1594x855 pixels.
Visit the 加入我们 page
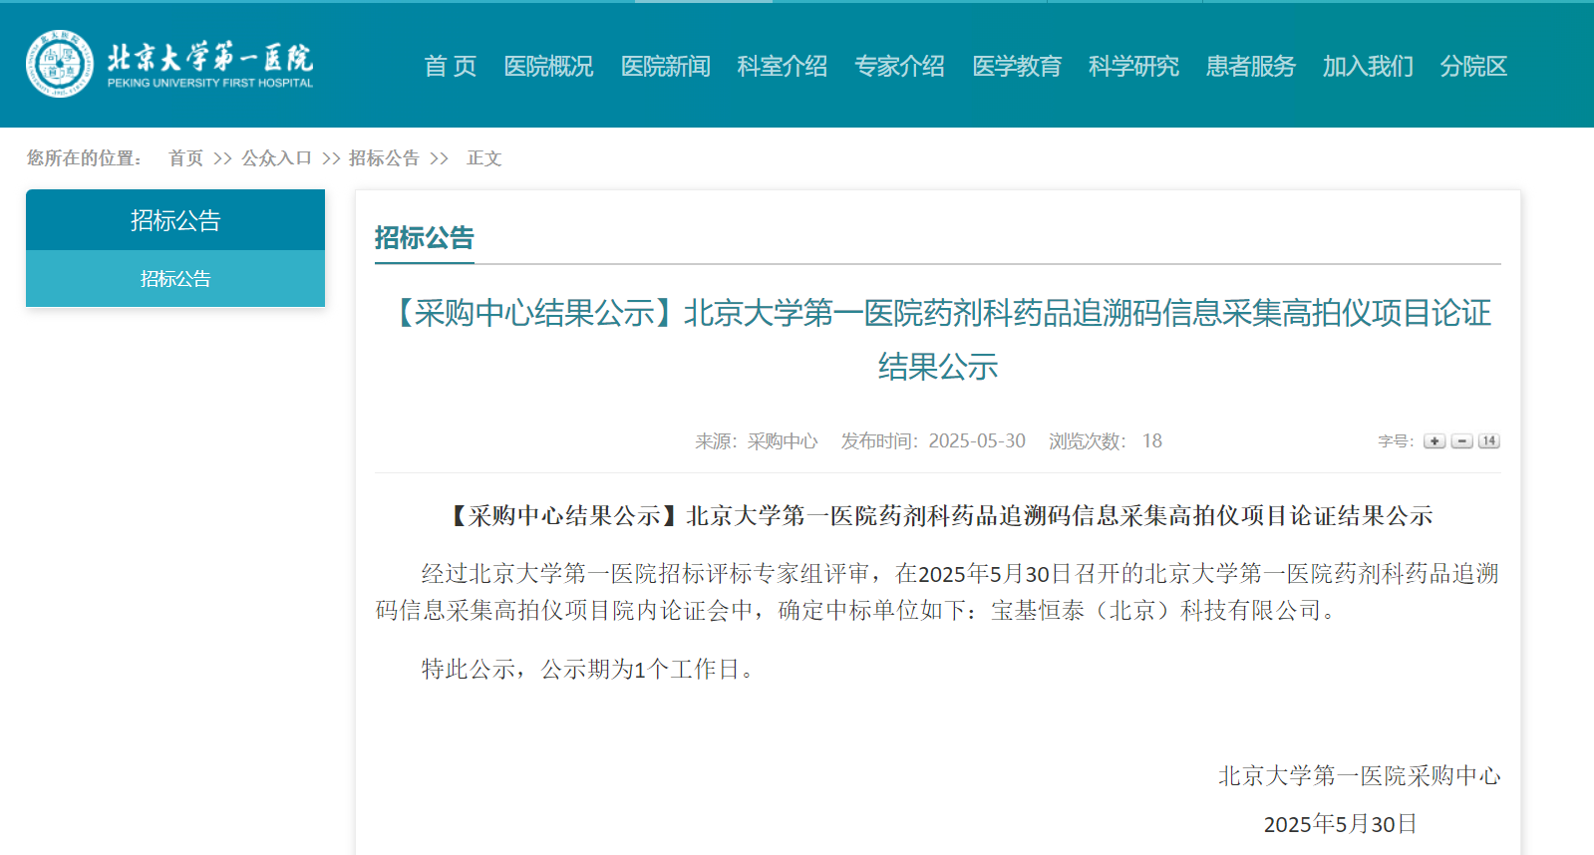[x=1368, y=67]
